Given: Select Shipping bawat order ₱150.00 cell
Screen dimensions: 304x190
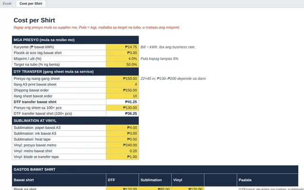Looking at the screenshot, I should tap(123, 90).
